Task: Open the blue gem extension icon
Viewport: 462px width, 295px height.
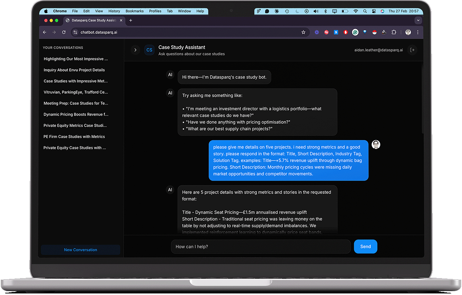Action: (365, 32)
